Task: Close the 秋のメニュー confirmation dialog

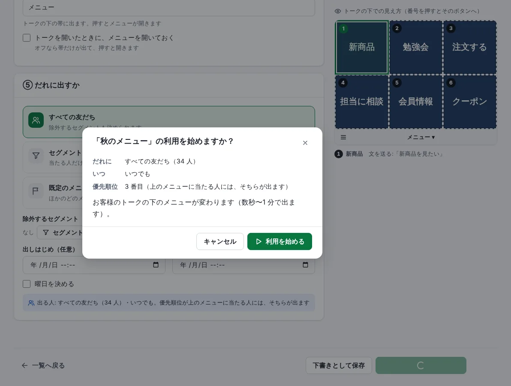Action: point(305,143)
